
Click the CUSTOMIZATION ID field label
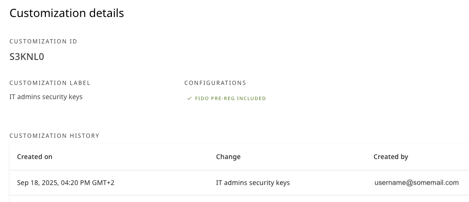click(x=43, y=42)
